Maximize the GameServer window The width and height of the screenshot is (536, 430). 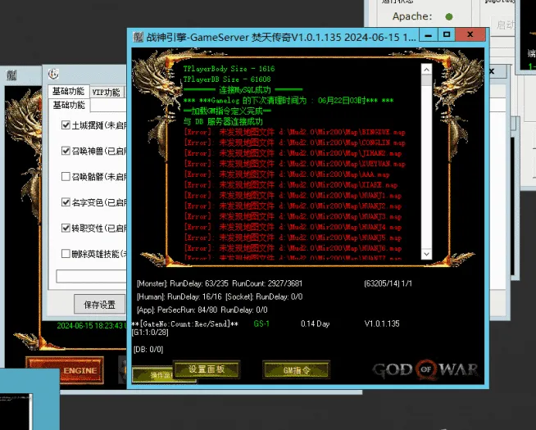447,35
